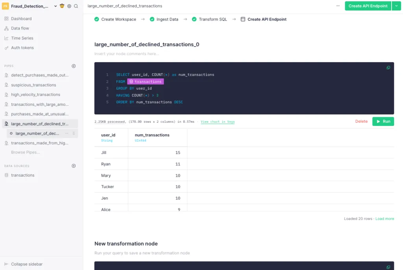Expand the Fraud_Detection workspace switcher dropdown
This screenshot has width=403, height=270.
click(55, 6)
